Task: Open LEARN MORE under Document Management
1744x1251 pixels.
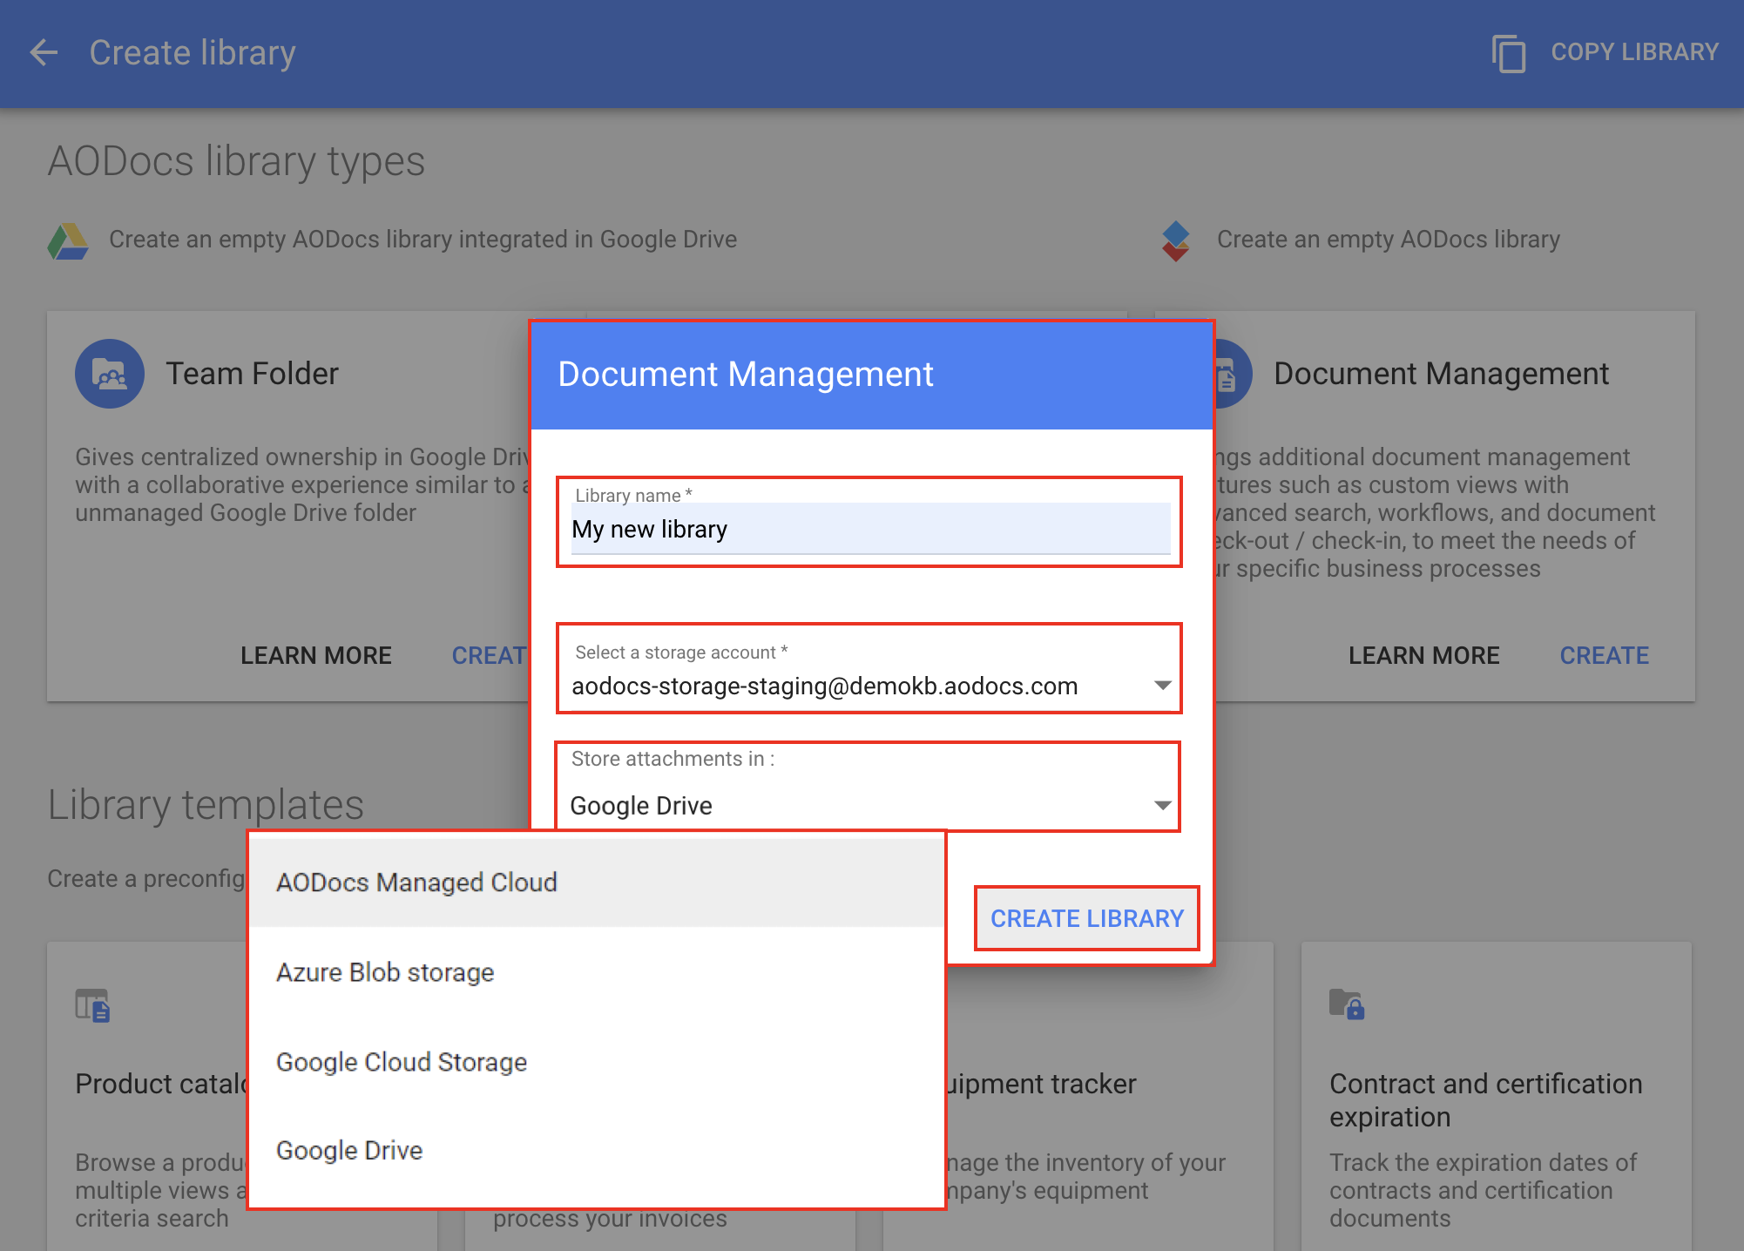Action: point(1423,655)
